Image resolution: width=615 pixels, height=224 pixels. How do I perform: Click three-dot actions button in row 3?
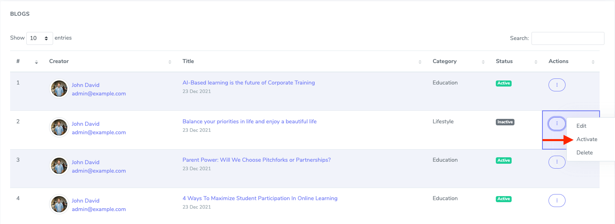557,162
